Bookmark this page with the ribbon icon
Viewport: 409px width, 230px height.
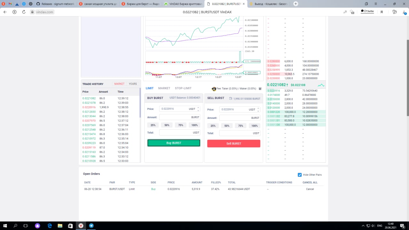click(382, 12)
